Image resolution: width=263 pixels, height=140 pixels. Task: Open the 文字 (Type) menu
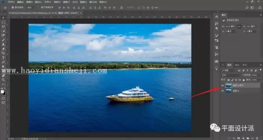[48, 2]
